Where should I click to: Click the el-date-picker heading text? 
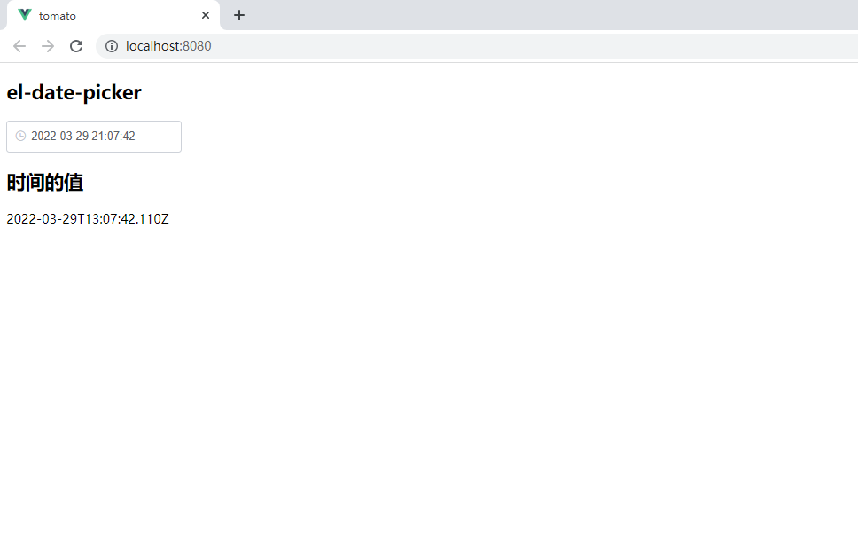74,92
